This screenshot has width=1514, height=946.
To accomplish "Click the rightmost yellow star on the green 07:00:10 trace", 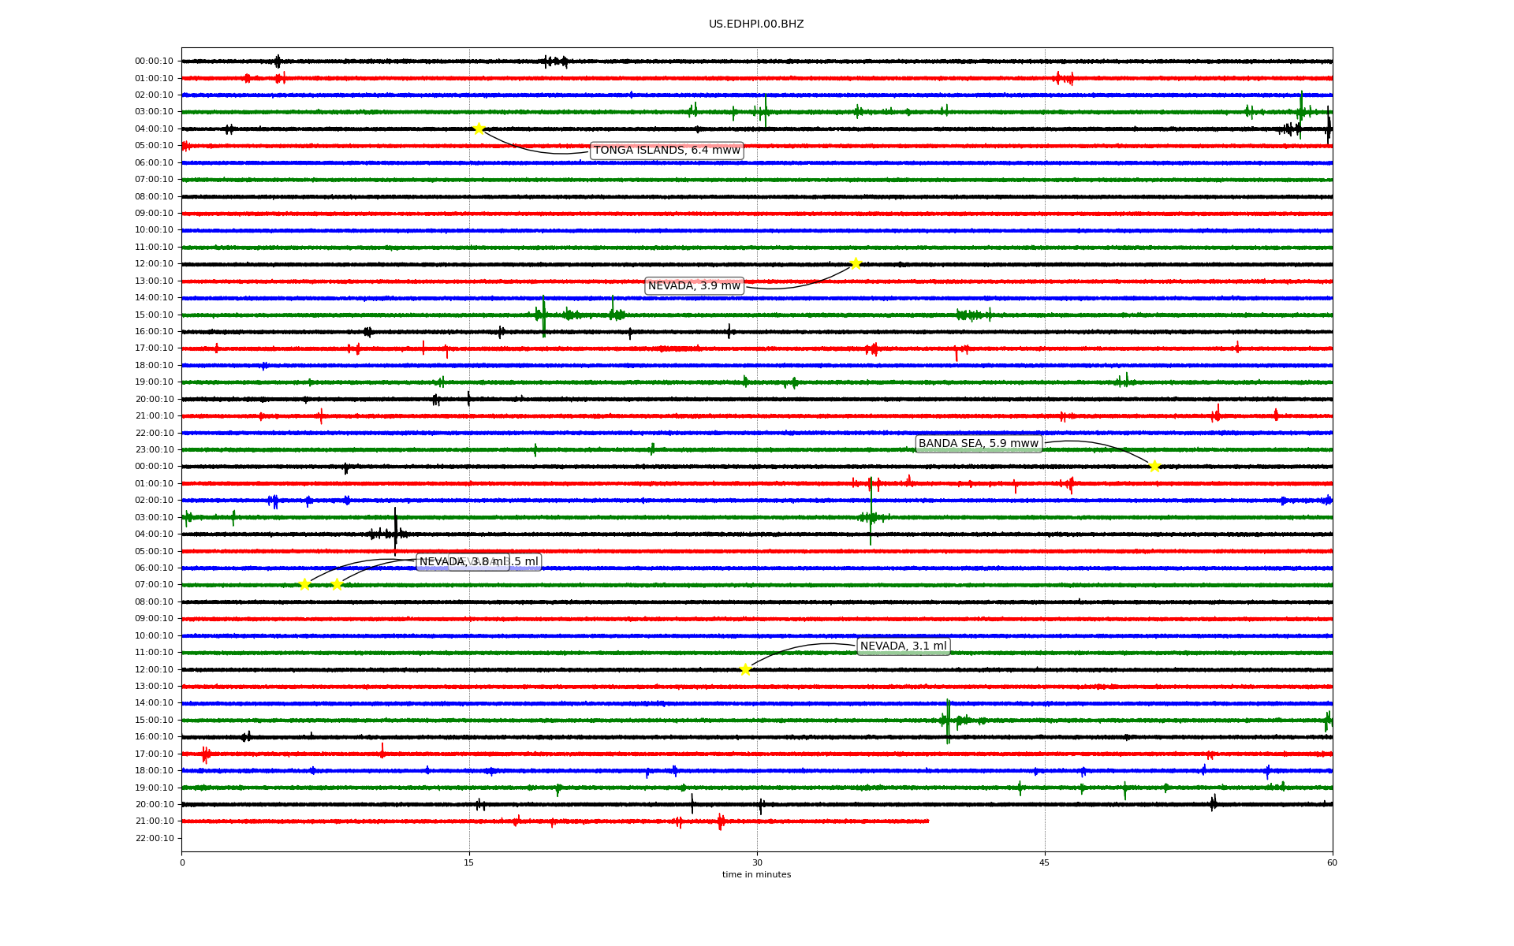I will point(337,584).
